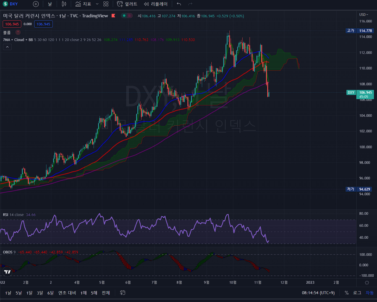Create an alert with 얼러트 button
Viewport: 377px width, 302px height.
click(127, 4)
